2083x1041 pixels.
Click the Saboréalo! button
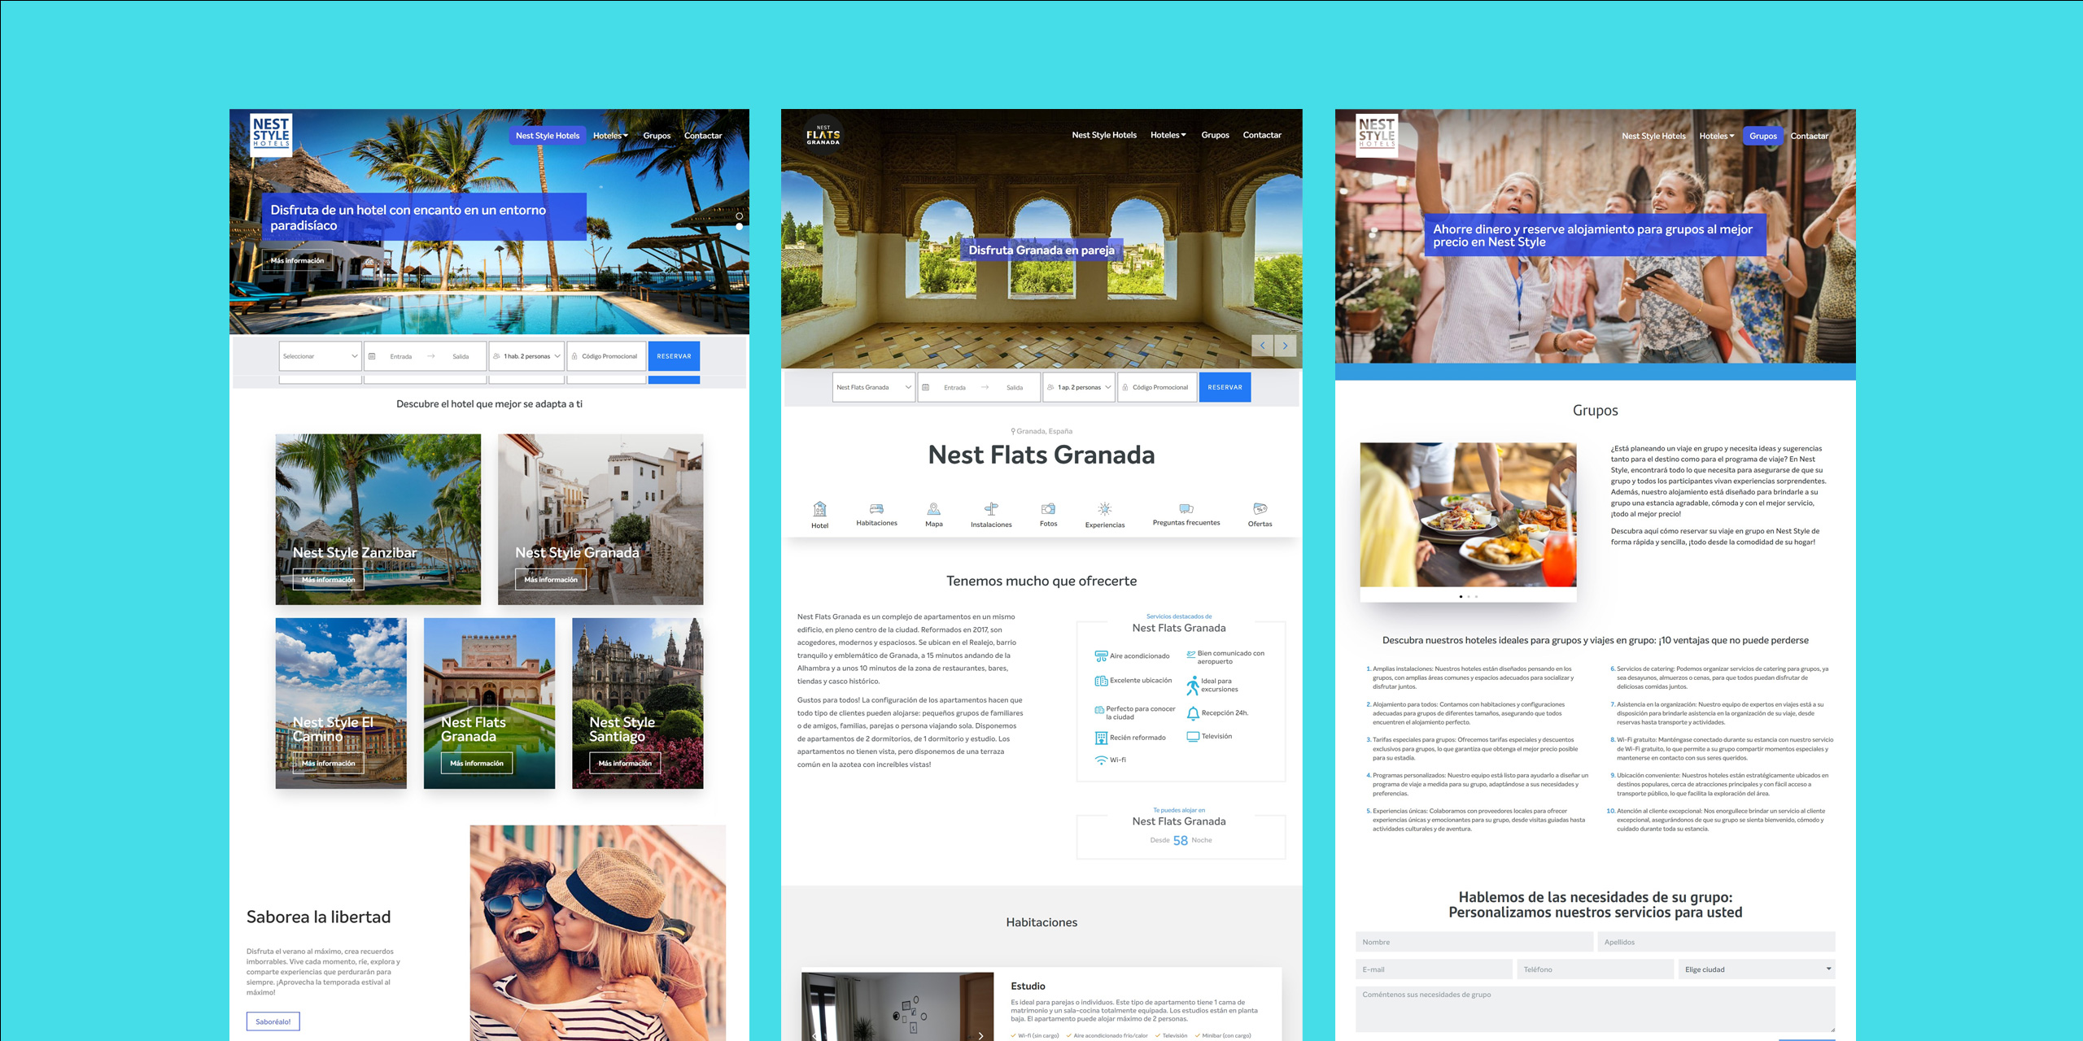point(273,1021)
